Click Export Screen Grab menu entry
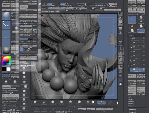The image size is (149, 113). point(28,17)
